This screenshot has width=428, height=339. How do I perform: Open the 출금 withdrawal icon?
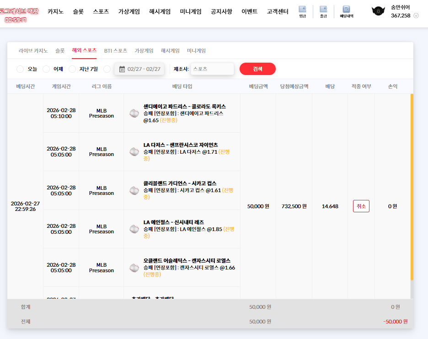(x=323, y=12)
